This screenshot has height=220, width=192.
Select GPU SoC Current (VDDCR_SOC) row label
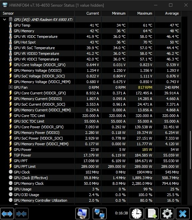pos(39,104)
